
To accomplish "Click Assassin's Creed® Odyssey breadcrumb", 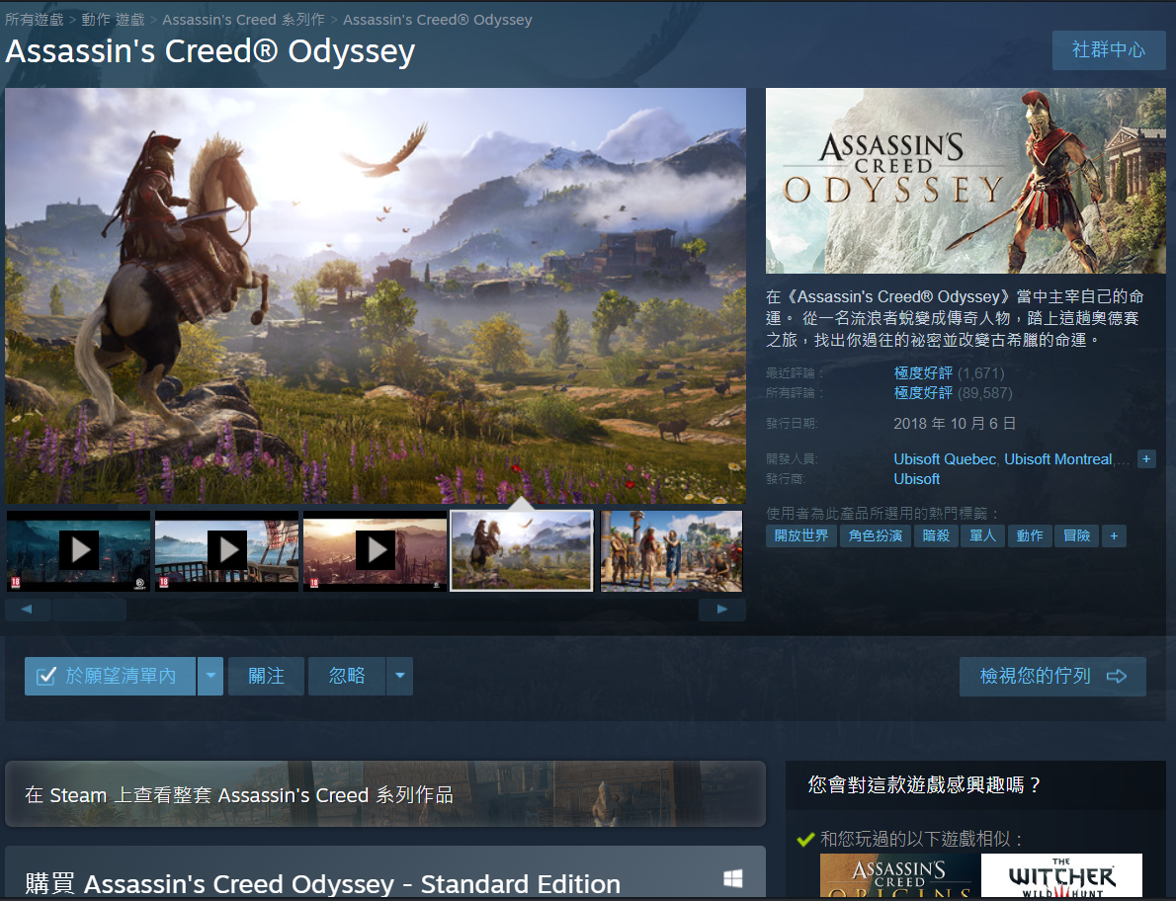I will pyautogui.click(x=437, y=20).
